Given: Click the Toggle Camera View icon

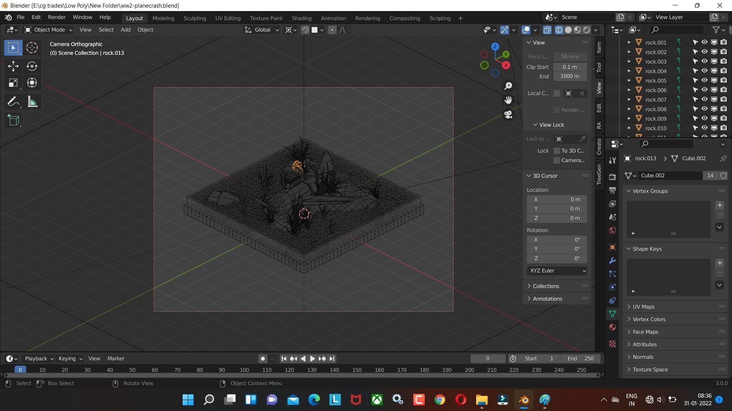Looking at the screenshot, I should point(508,115).
